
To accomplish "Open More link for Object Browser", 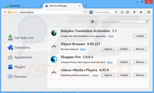I will point(83,49).
